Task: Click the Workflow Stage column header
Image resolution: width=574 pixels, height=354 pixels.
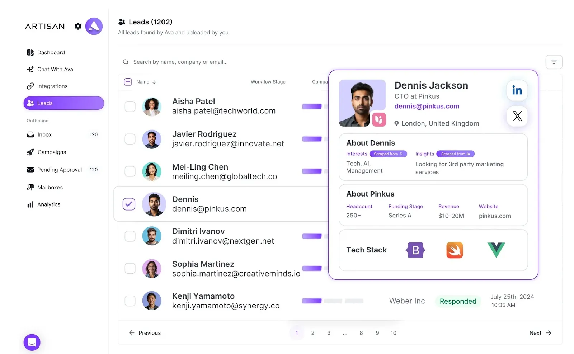Action: pos(268,82)
